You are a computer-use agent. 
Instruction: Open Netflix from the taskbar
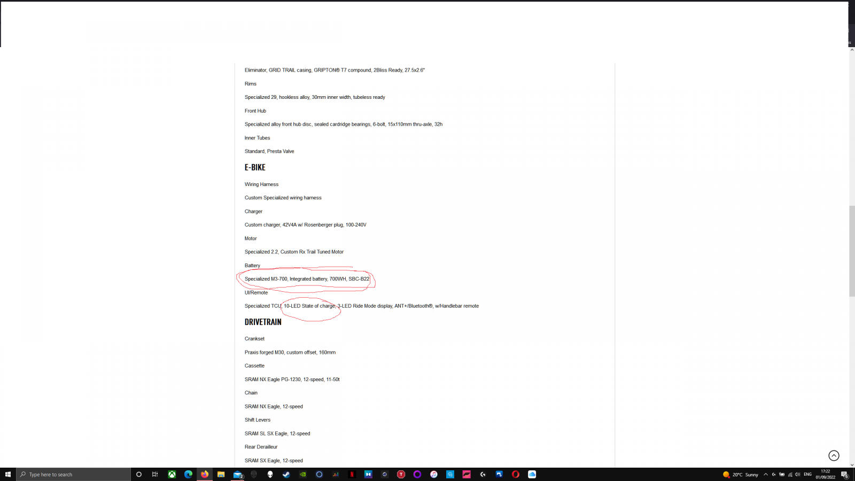point(352,474)
